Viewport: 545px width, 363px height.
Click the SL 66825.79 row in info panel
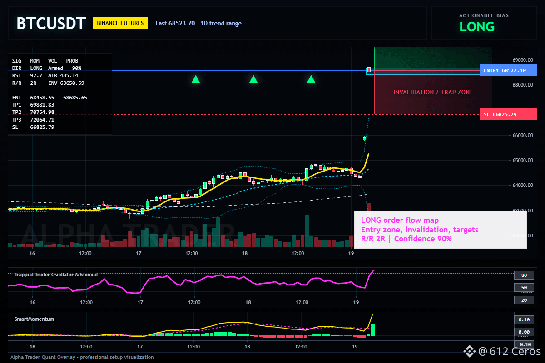[x=33, y=127]
